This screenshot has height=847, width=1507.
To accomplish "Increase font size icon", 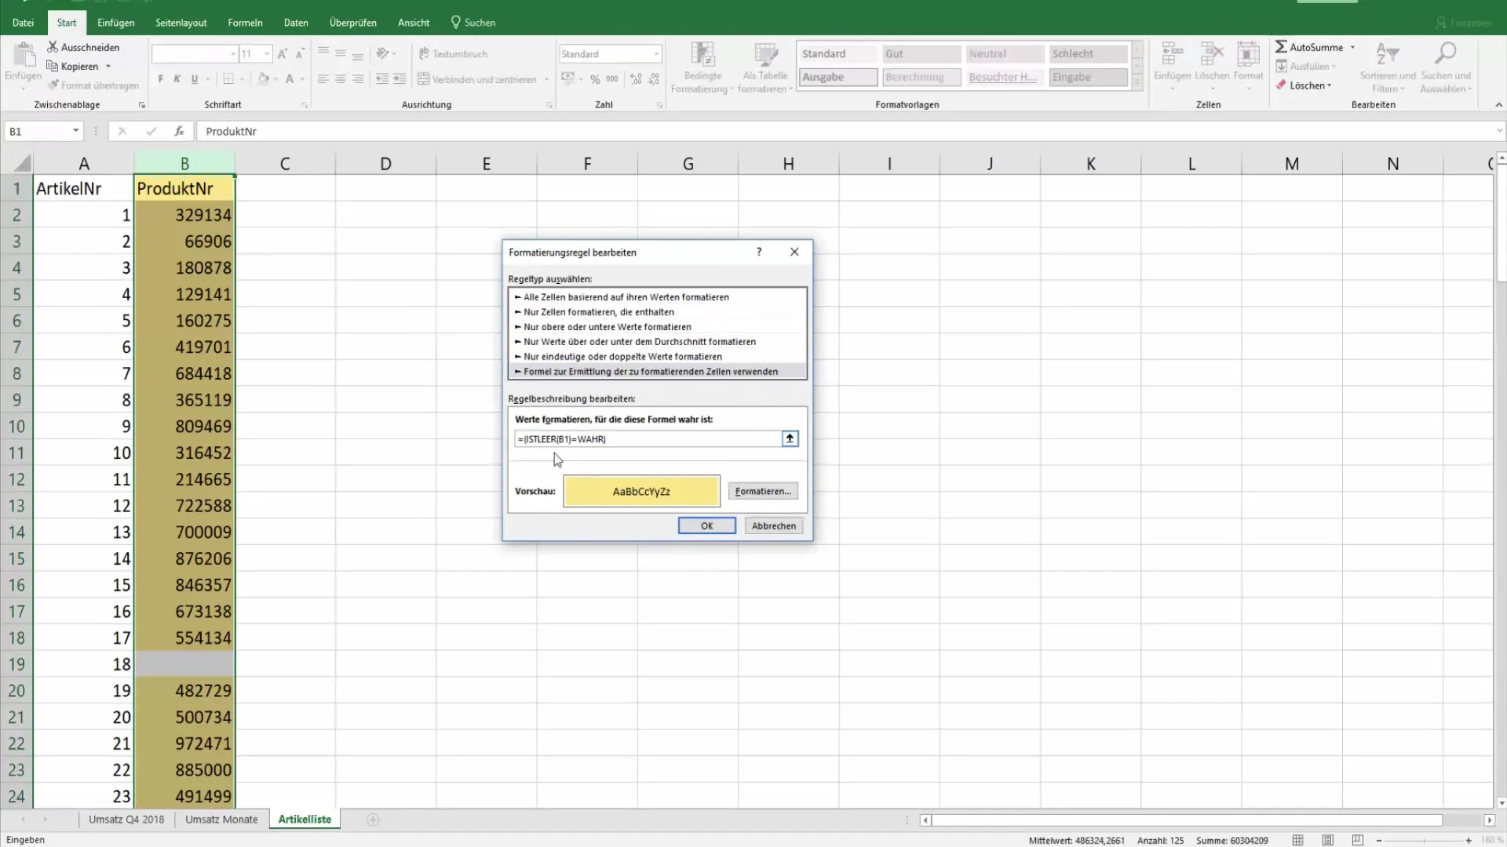I will (x=283, y=54).
